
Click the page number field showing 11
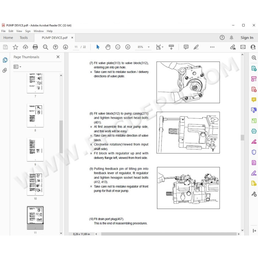coord(76,47)
